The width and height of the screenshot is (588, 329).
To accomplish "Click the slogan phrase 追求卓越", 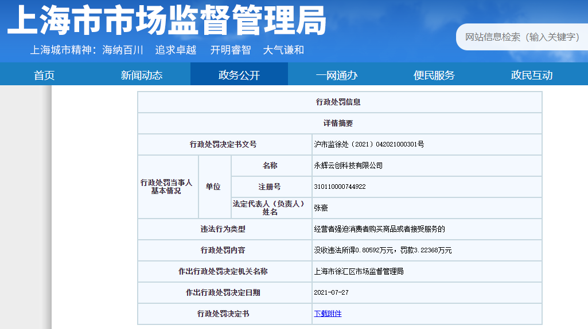I will tap(176, 50).
